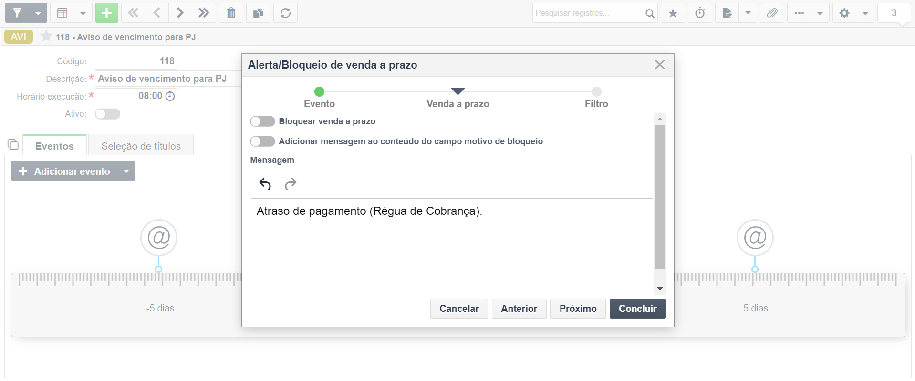Screen dimensions: 915x381
Task: Click the Concluir button
Action: 637,309
